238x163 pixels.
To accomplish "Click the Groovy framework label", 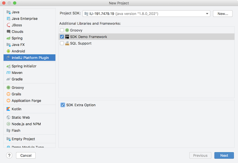I will click(76, 30).
